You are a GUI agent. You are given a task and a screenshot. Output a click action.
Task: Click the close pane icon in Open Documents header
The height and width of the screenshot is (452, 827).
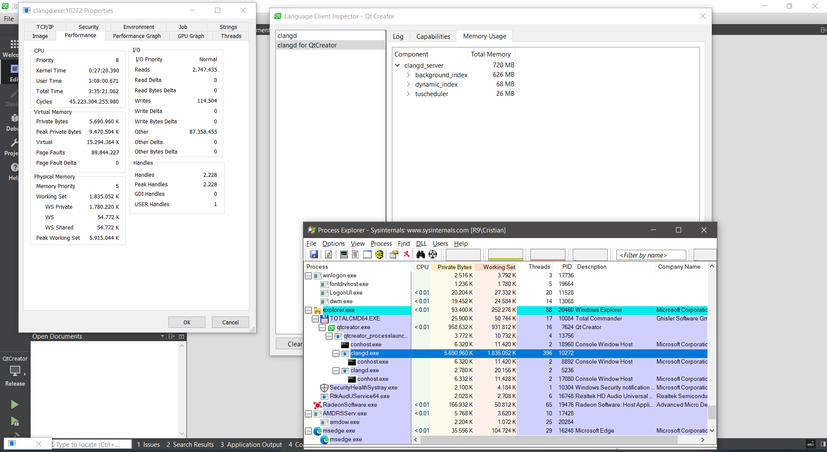tap(182, 336)
